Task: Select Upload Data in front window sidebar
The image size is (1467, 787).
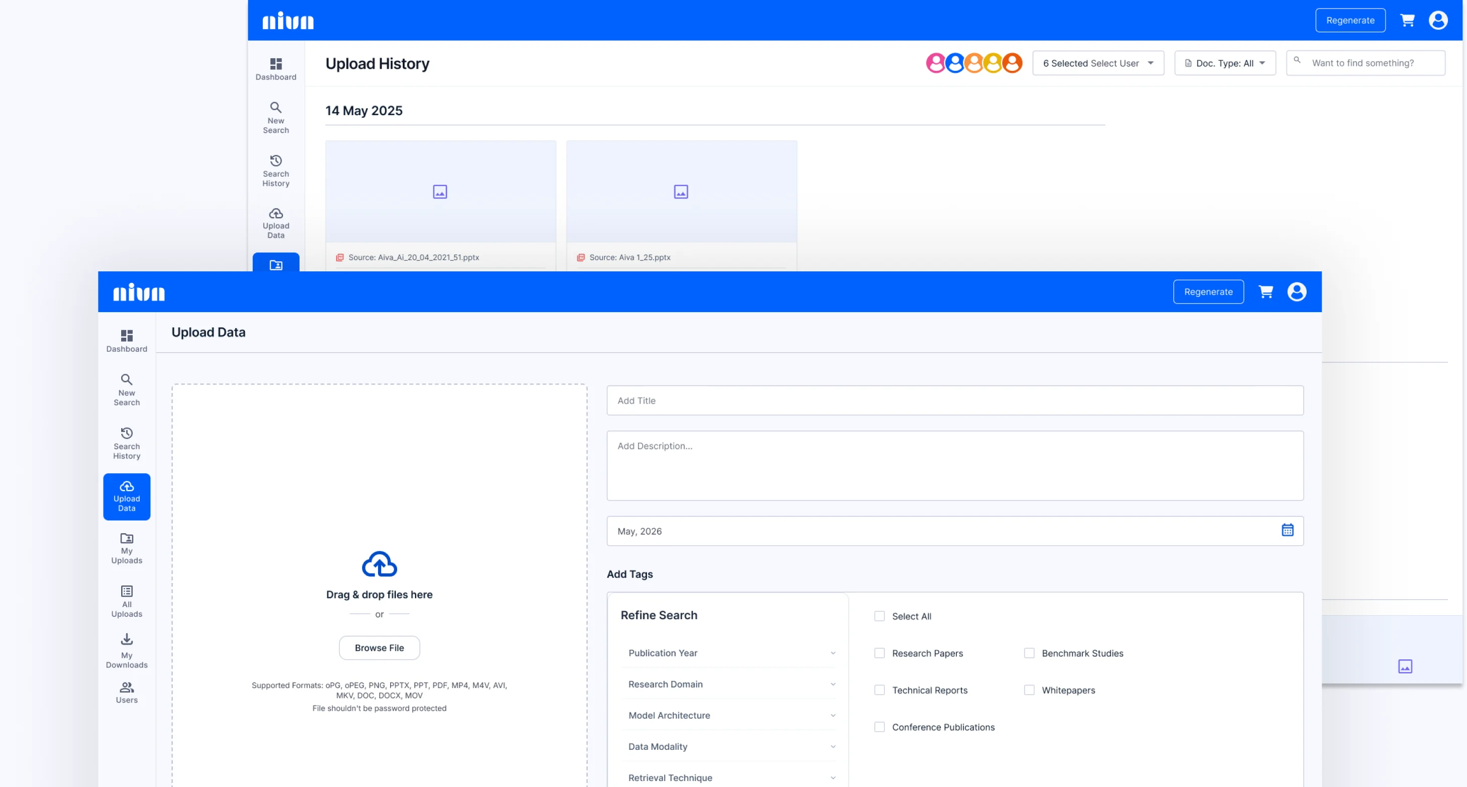Action: [126, 497]
